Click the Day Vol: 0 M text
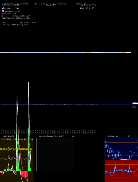This screenshot has width=138, height=182. [87, 8]
